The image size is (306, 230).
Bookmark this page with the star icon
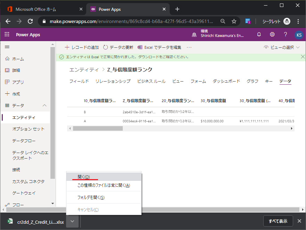tap(234, 21)
